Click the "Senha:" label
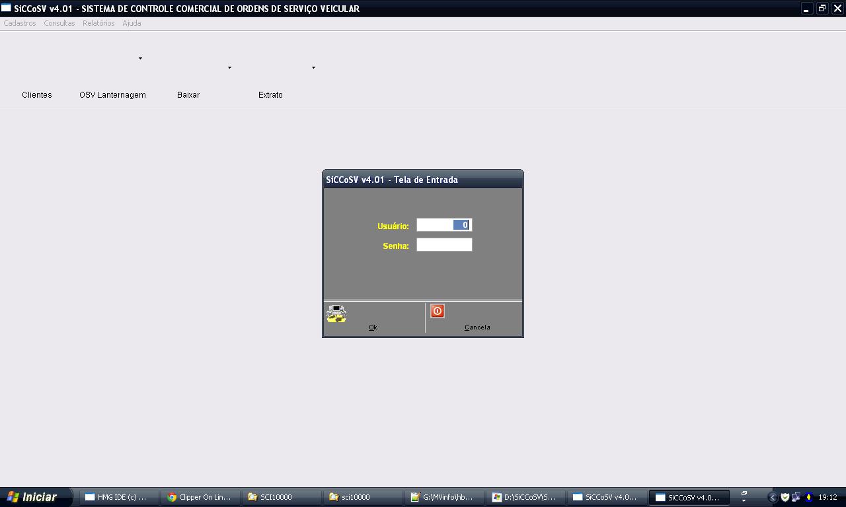Image resolution: width=846 pixels, height=507 pixels. pyautogui.click(x=396, y=246)
